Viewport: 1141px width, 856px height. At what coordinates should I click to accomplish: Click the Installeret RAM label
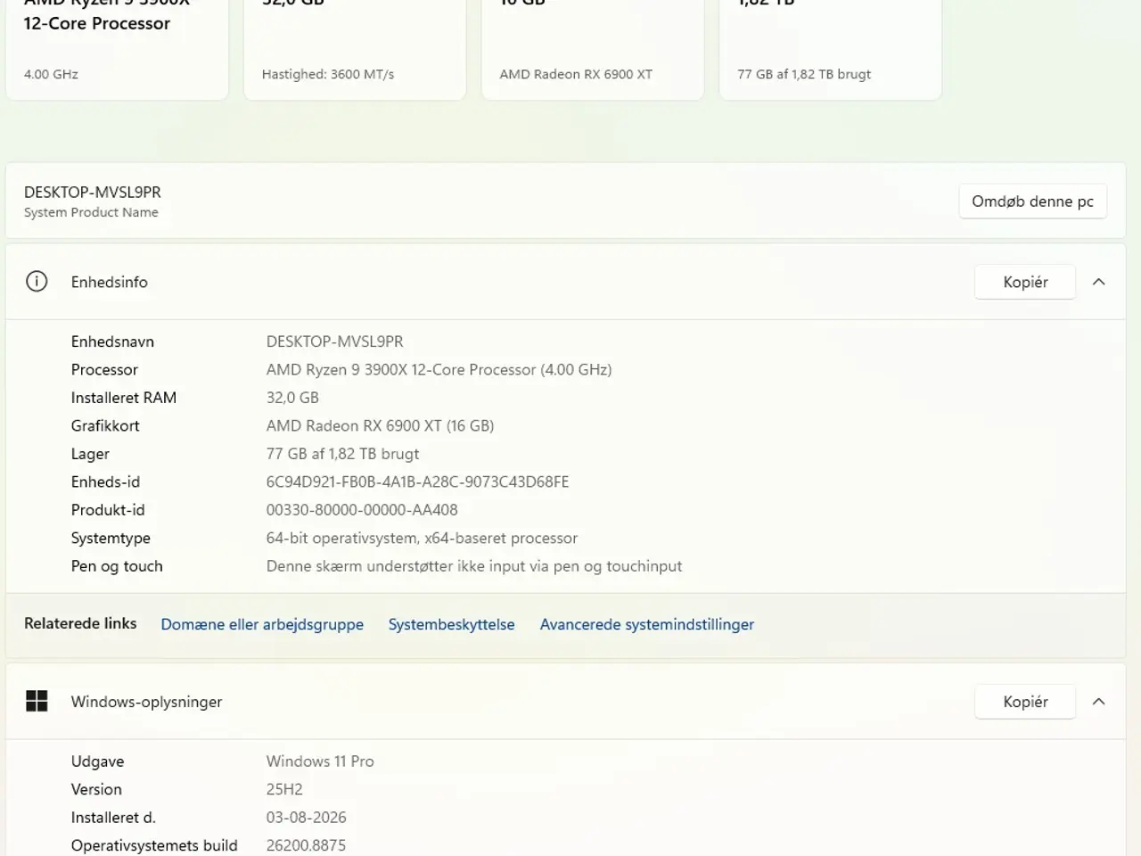(x=124, y=398)
